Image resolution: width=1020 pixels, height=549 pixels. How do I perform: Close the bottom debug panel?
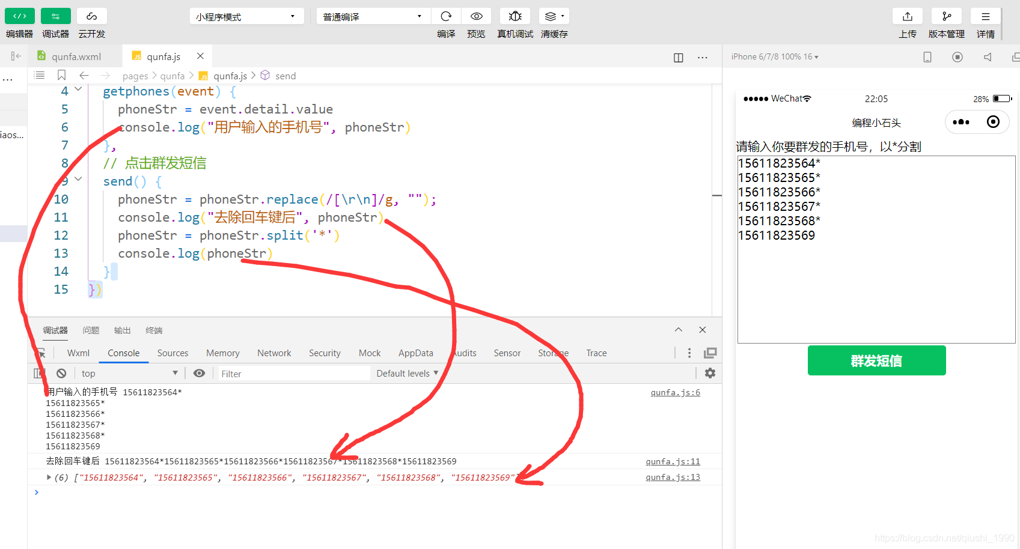[703, 330]
